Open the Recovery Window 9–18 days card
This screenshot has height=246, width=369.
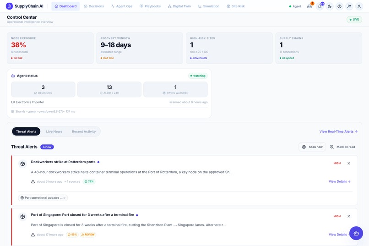[140, 48]
